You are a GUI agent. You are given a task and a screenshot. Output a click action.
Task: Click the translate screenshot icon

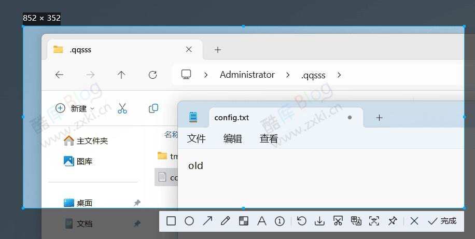point(356,221)
